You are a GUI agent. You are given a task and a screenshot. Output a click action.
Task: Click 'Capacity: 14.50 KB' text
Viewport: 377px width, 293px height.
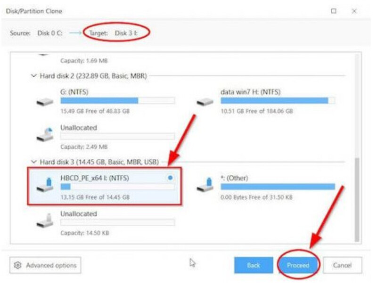(85, 233)
